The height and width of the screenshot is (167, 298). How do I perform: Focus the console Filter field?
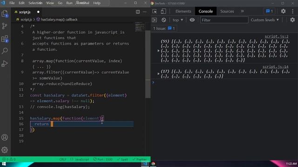point(224,20)
